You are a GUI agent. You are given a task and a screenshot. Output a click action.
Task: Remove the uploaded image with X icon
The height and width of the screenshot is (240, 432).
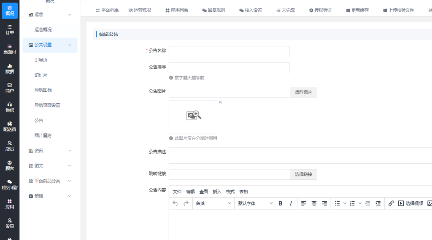[x=220, y=102]
